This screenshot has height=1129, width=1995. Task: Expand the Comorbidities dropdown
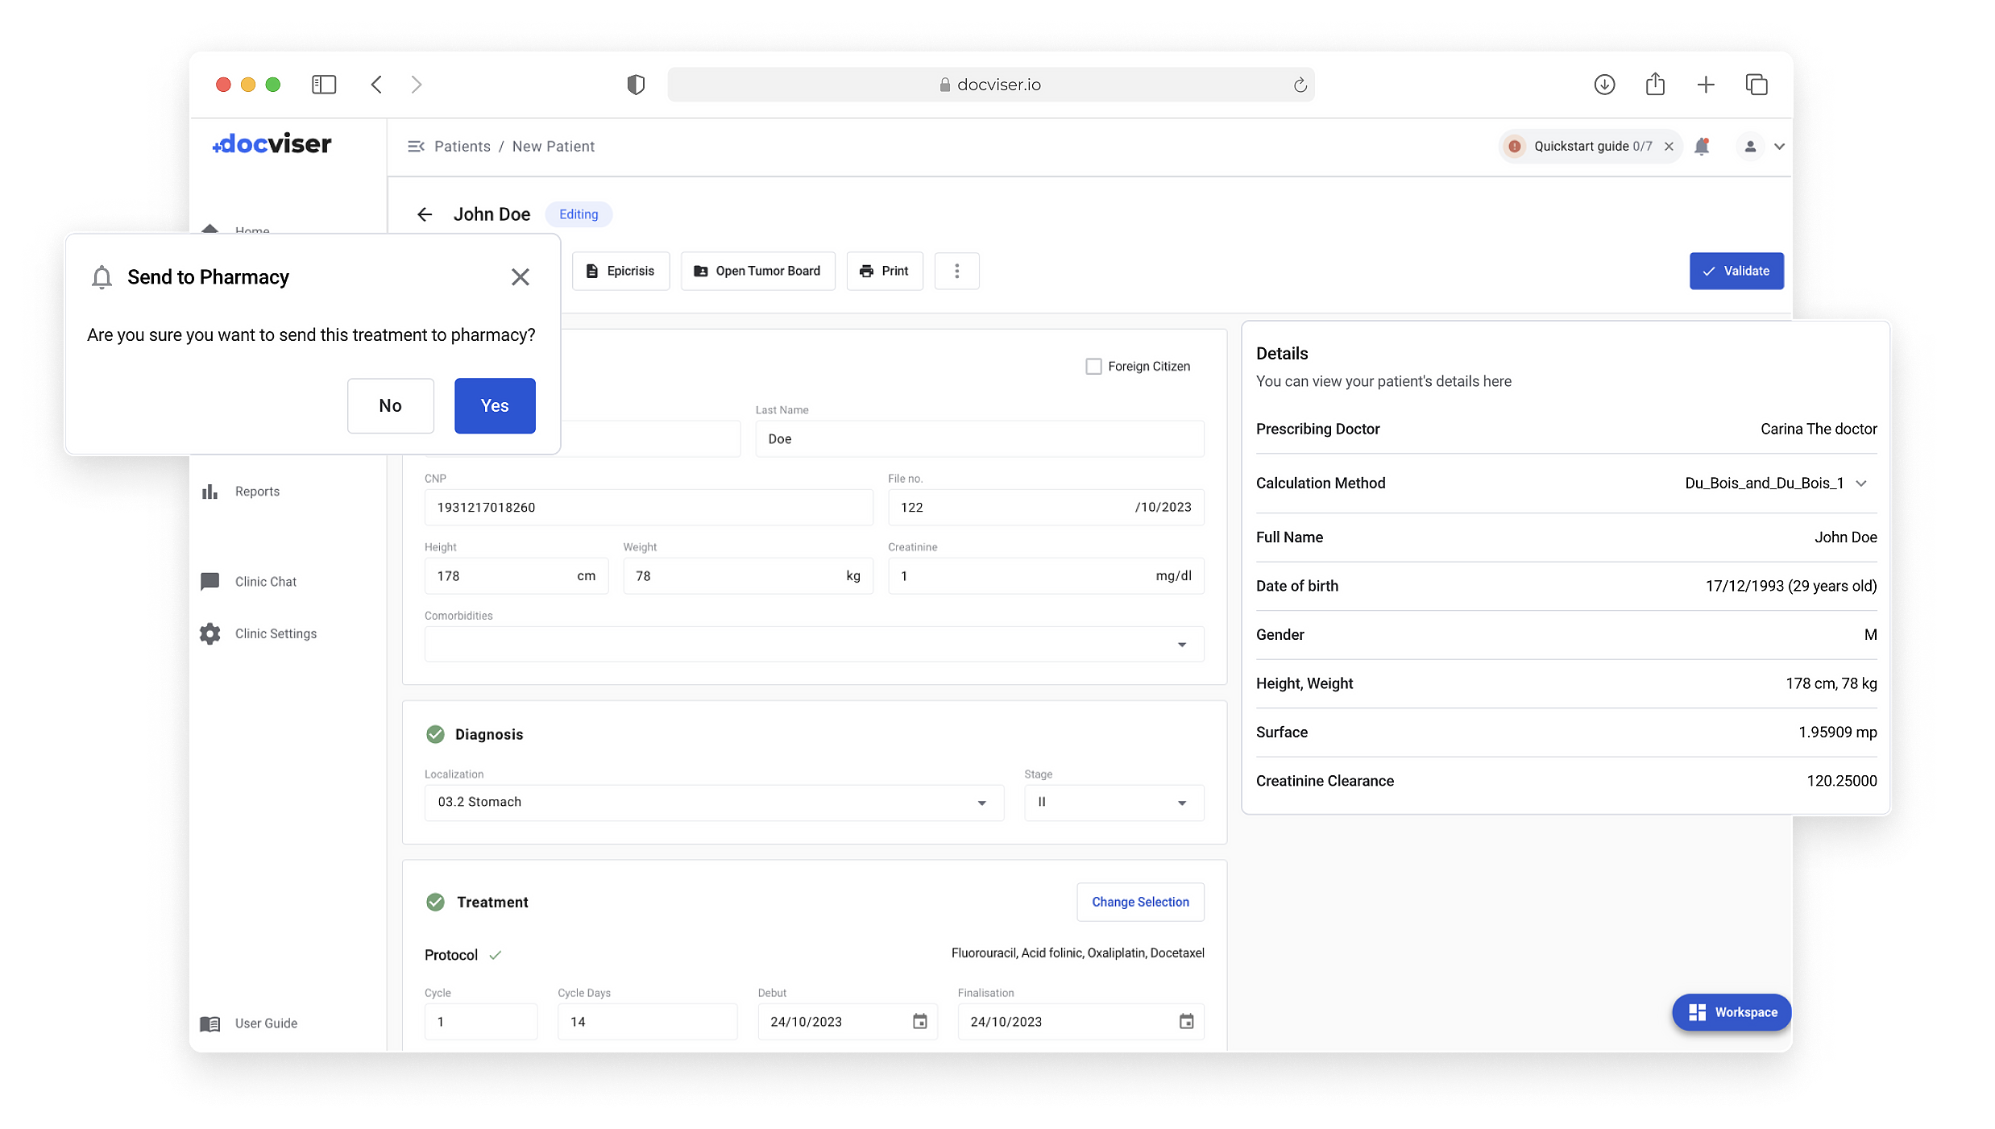click(1181, 645)
